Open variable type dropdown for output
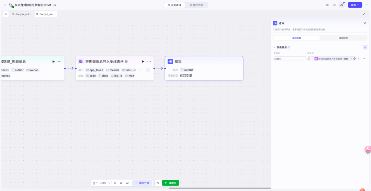371x191 pixels. tap(310, 59)
